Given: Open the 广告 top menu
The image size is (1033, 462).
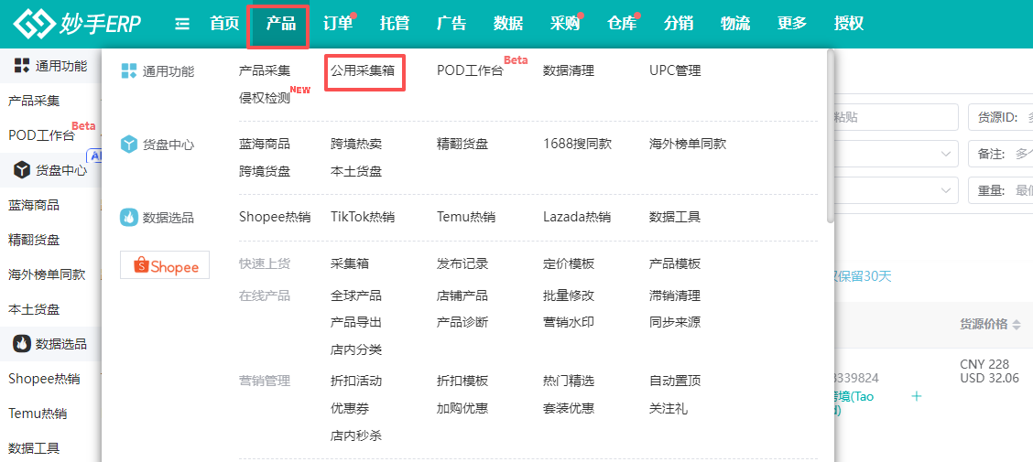Looking at the screenshot, I should pos(451,24).
